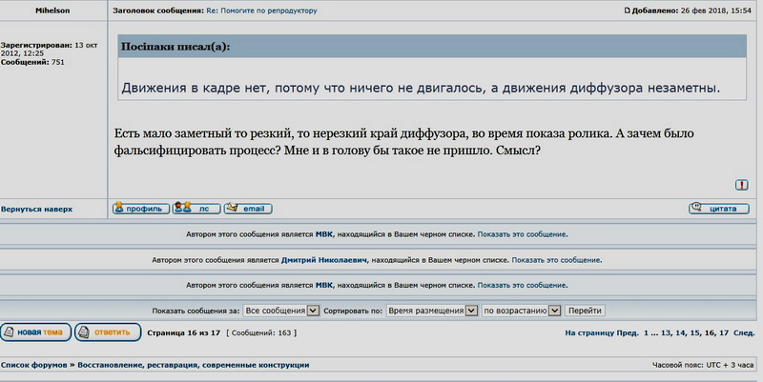
Task: Click the post date icon next to Добавлено
Action: 628,10
